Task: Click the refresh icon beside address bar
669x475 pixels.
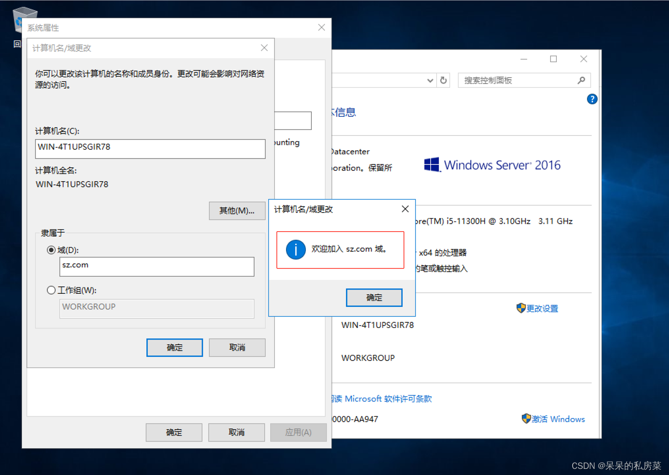Action: pyautogui.click(x=443, y=80)
